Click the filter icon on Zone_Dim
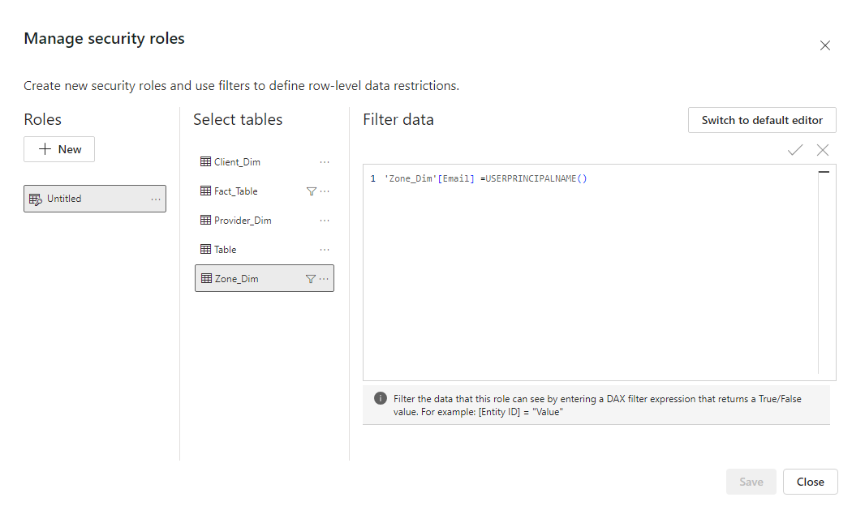Image resolution: width=852 pixels, height=506 pixels. pyautogui.click(x=310, y=278)
